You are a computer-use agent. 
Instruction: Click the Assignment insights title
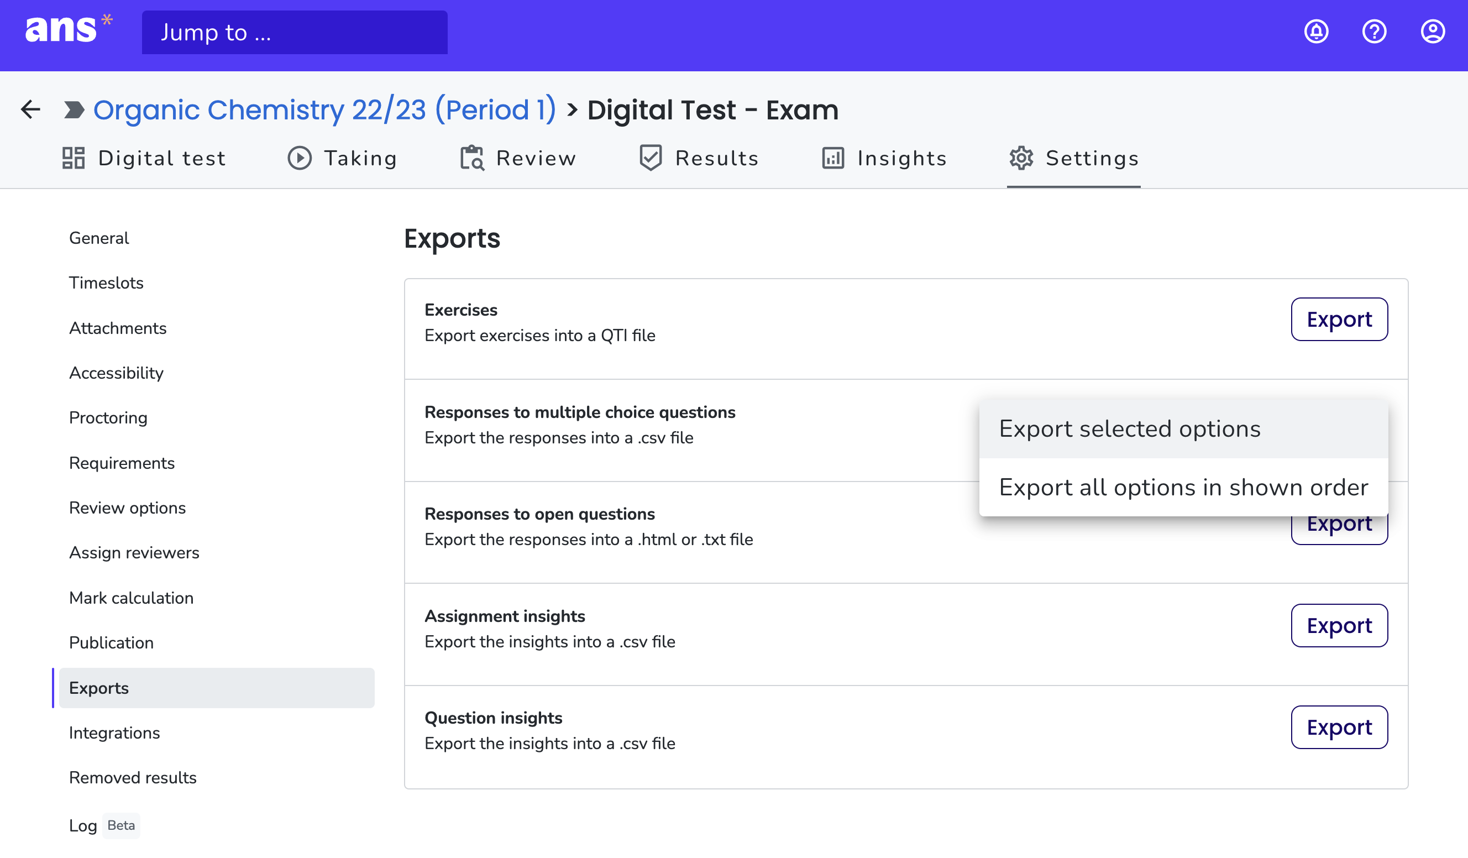point(505,616)
